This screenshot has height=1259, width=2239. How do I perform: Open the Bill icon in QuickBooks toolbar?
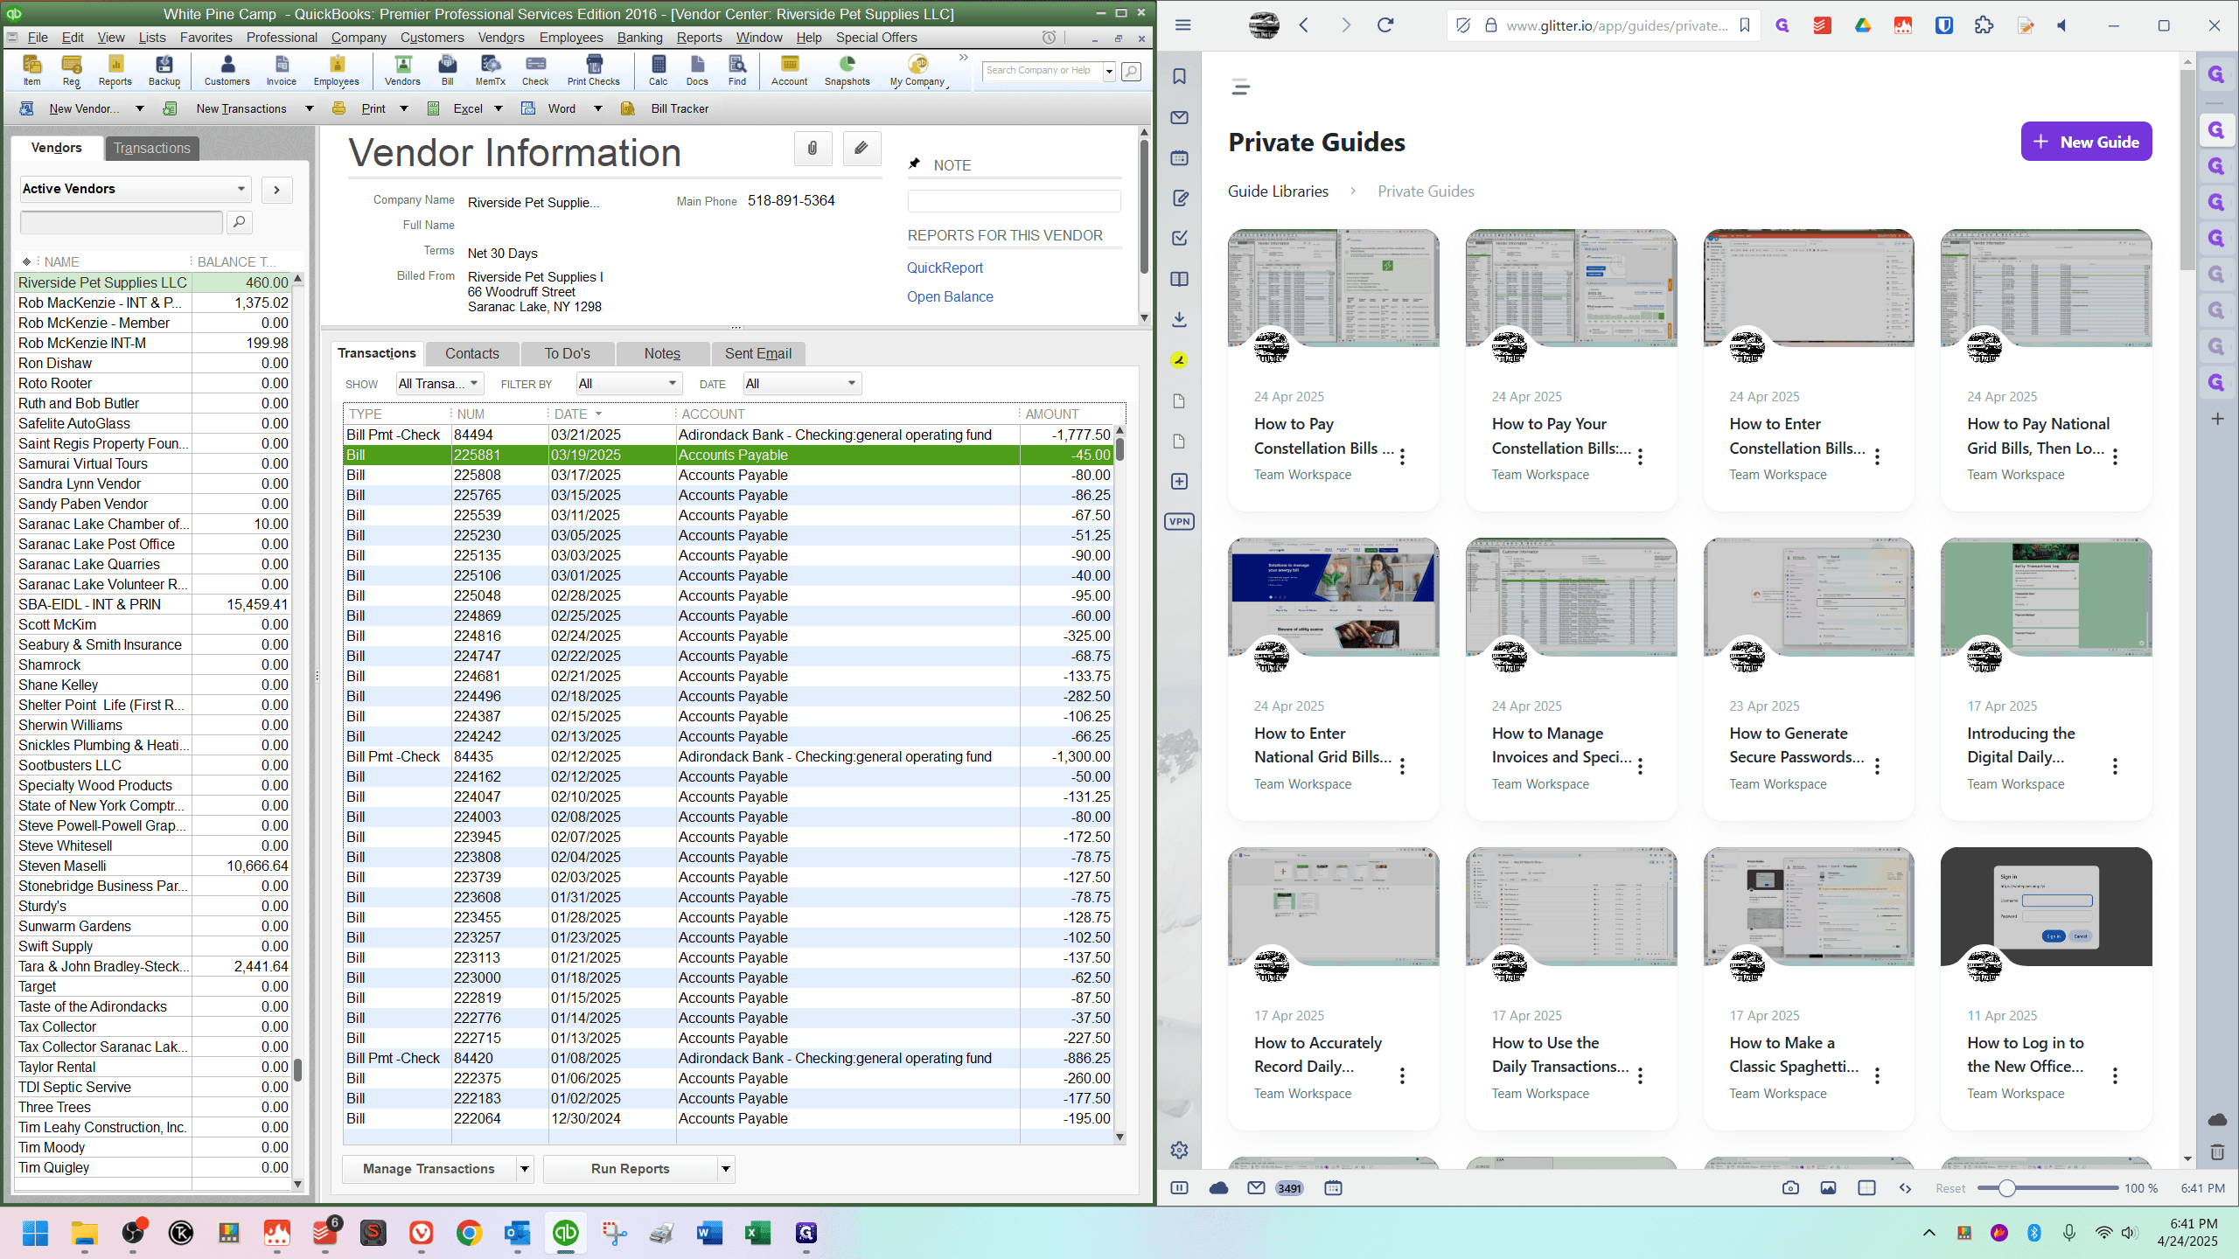tap(447, 70)
